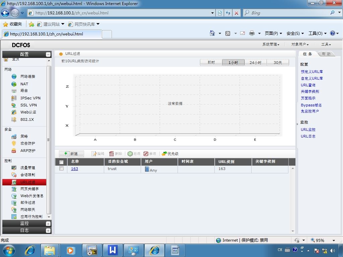Click the sidebar scrollbar down arrow

tap(49, 217)
